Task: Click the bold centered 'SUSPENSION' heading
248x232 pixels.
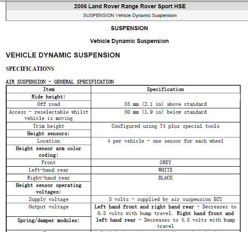Action: (130, 28)
